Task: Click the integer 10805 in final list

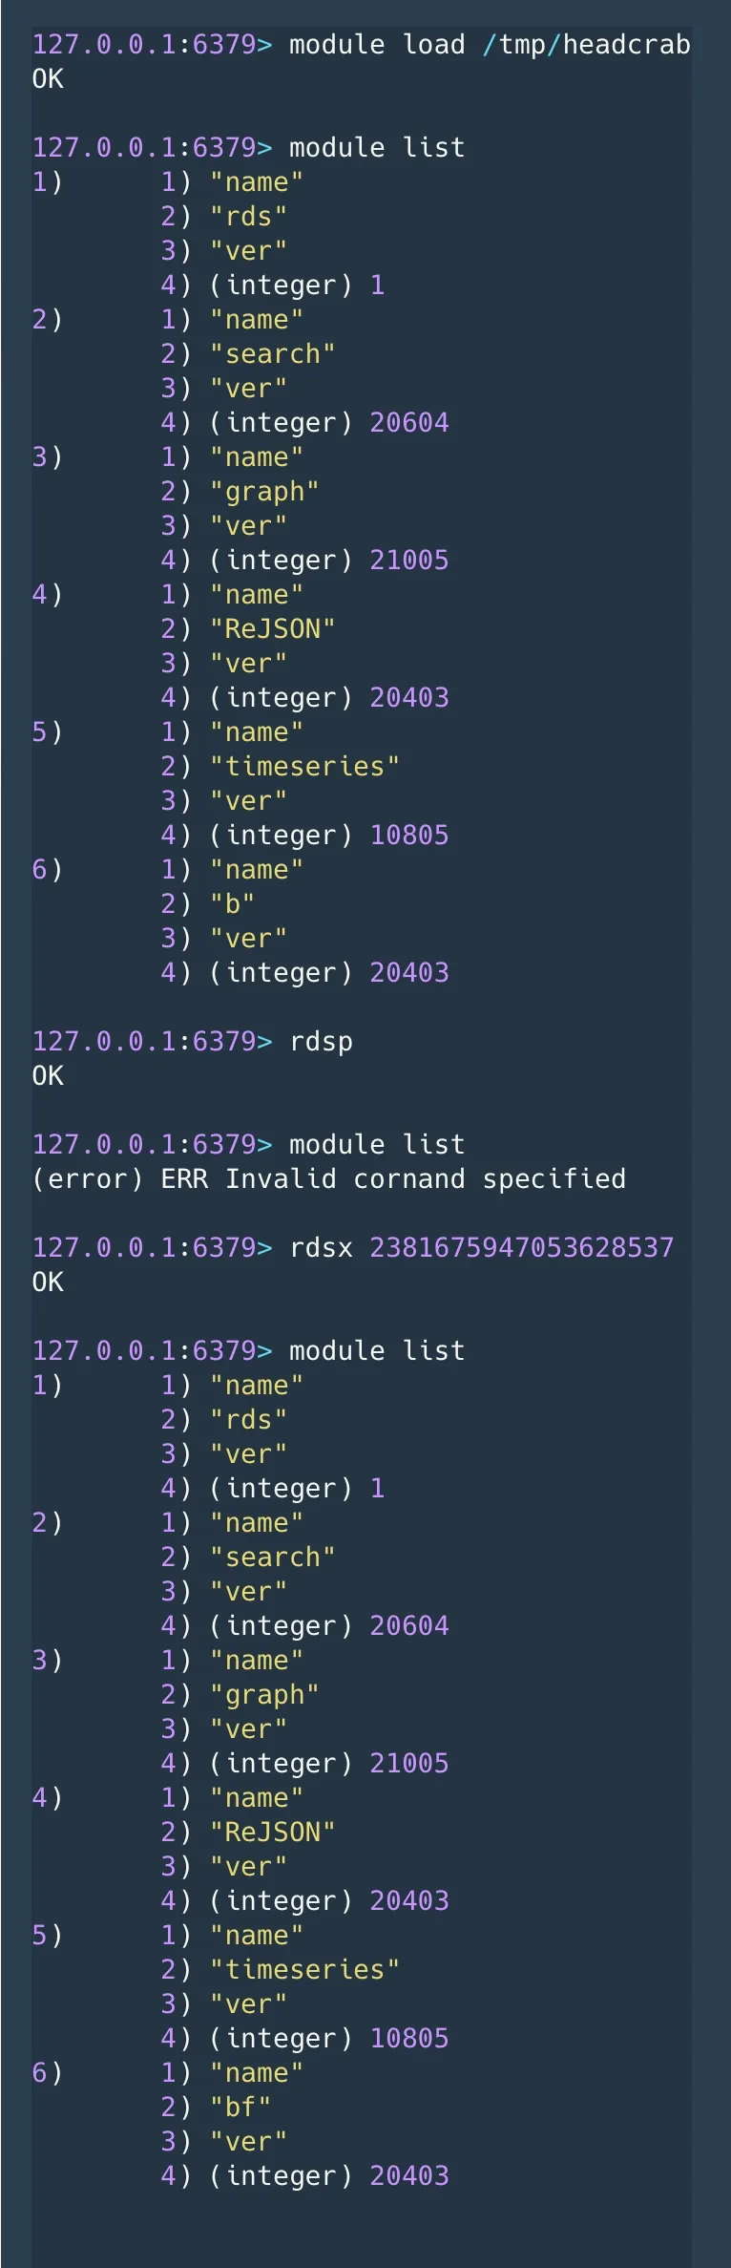Action: 408,2038
